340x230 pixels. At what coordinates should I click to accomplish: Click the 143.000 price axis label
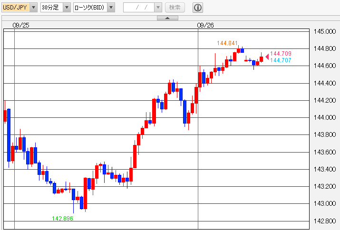pyautogui.click(x=325, y=203)
